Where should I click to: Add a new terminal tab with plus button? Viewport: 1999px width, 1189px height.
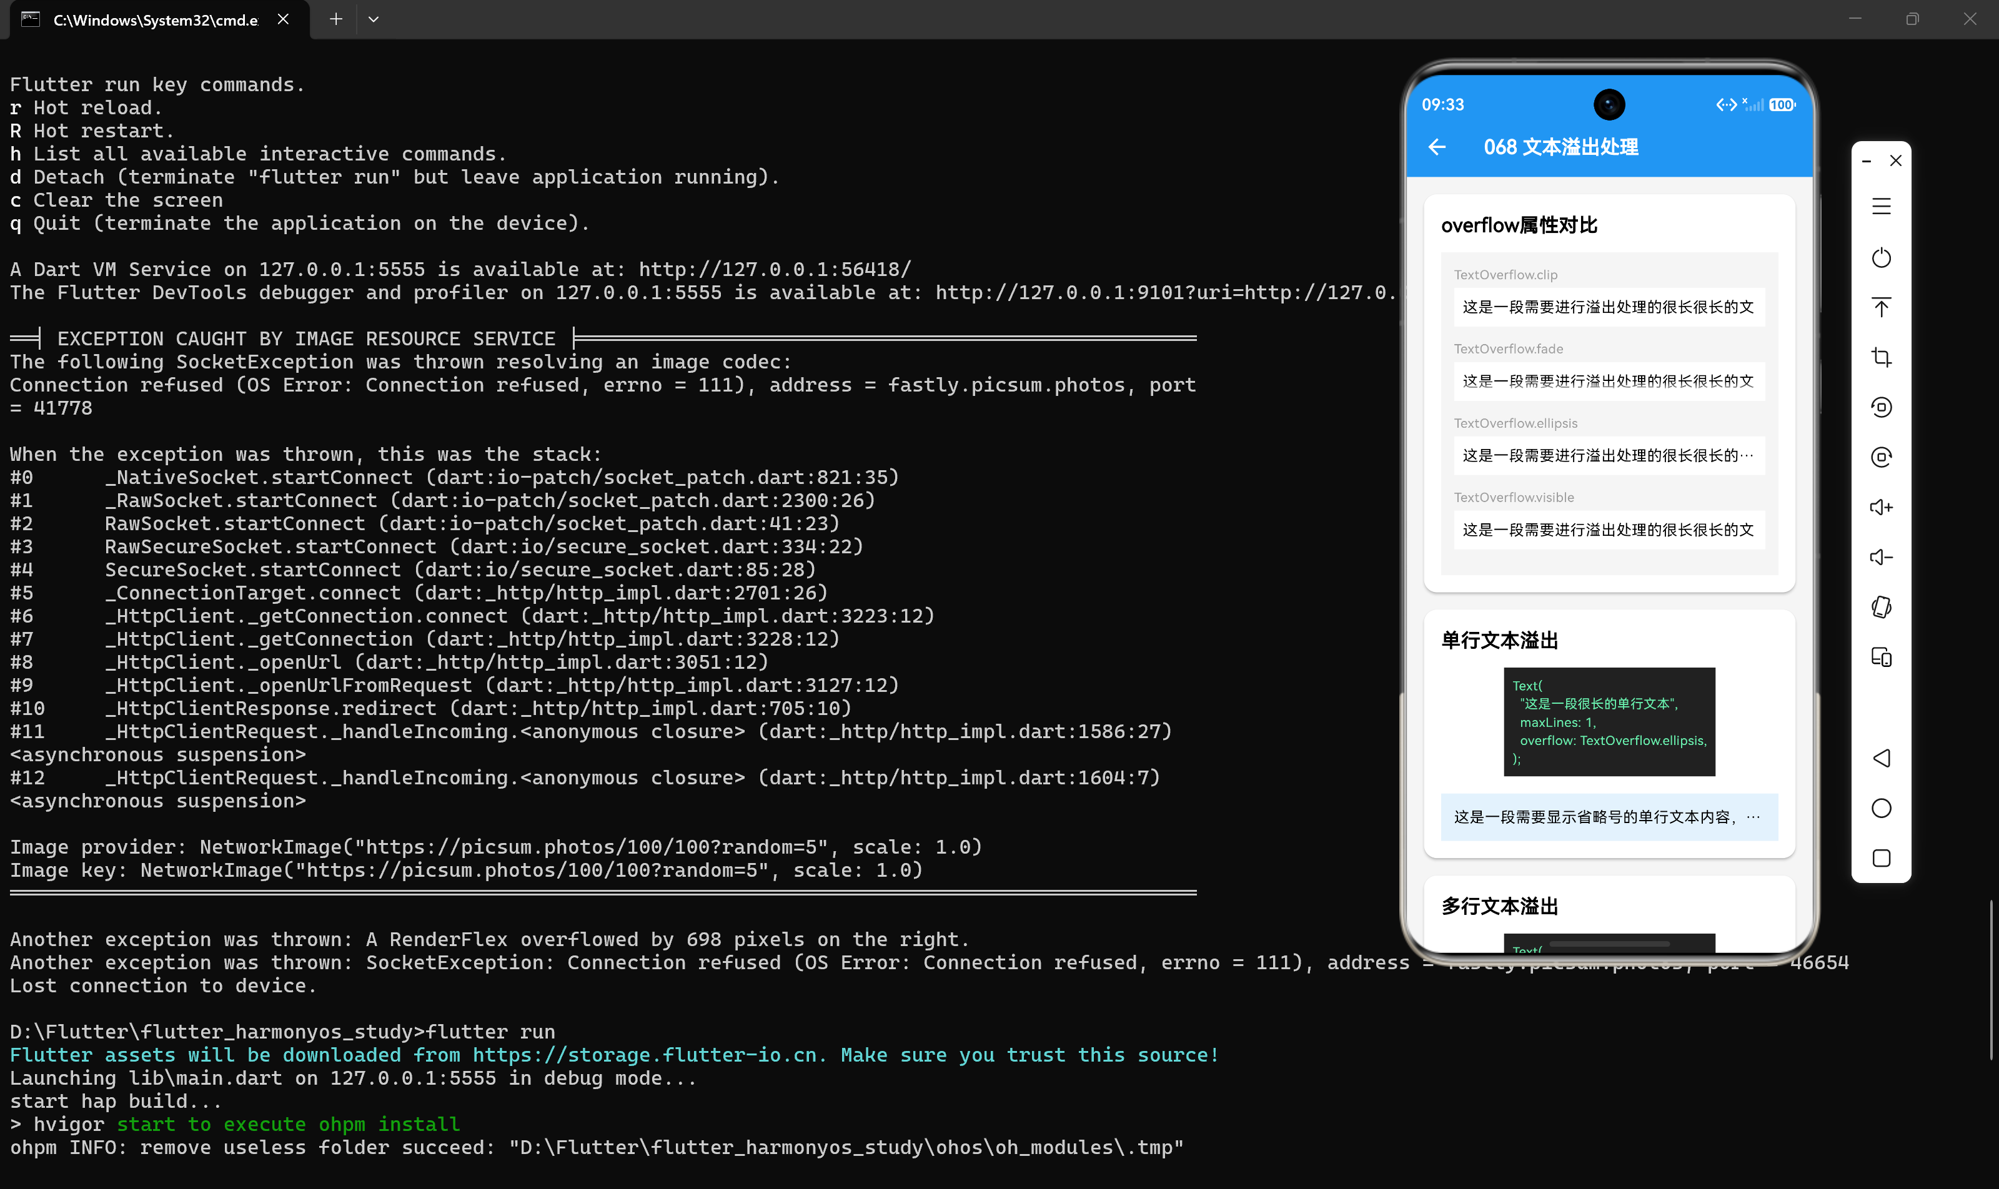click(x=336, y=19)
